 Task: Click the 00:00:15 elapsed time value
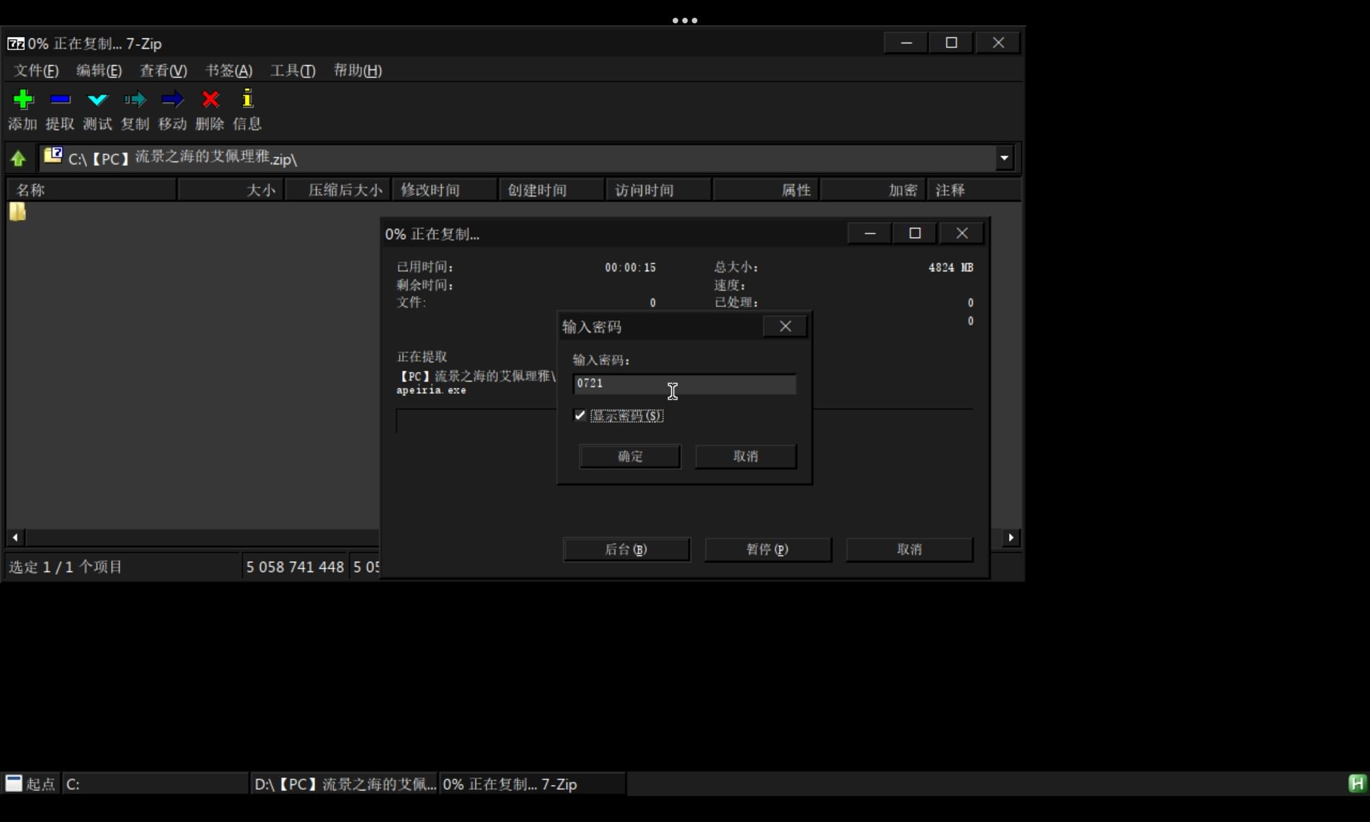630,267
